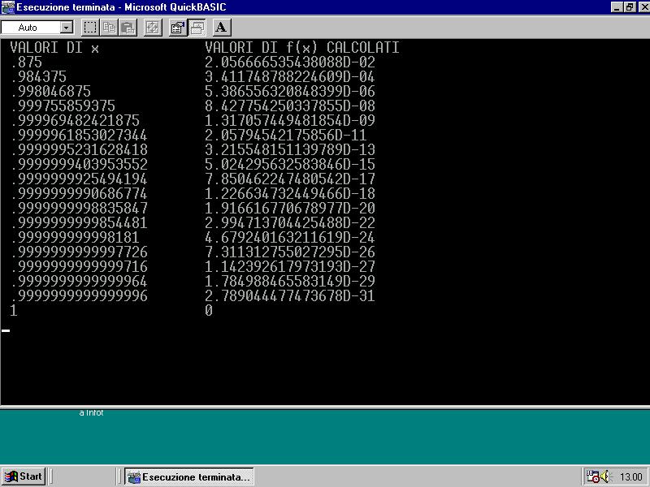Open the Font settings 'A' icon
650x487 pixels.
coord(222,28)
